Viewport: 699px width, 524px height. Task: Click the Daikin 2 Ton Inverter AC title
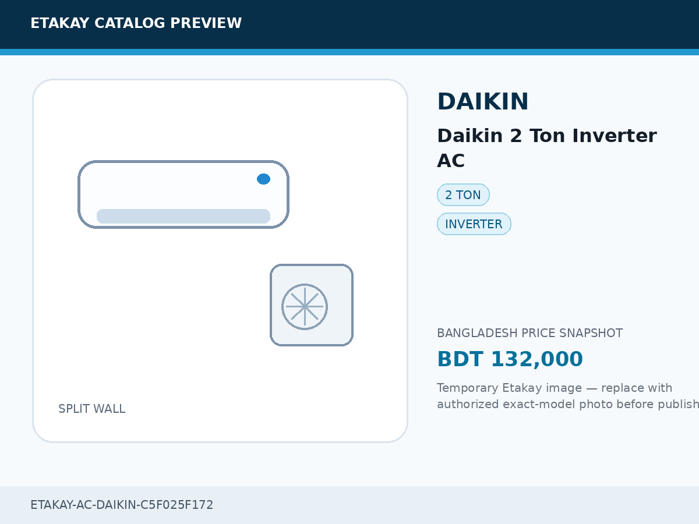546,148
